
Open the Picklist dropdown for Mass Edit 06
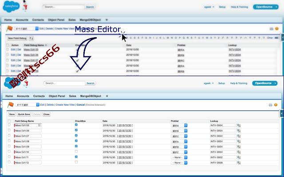pos(179,131)
